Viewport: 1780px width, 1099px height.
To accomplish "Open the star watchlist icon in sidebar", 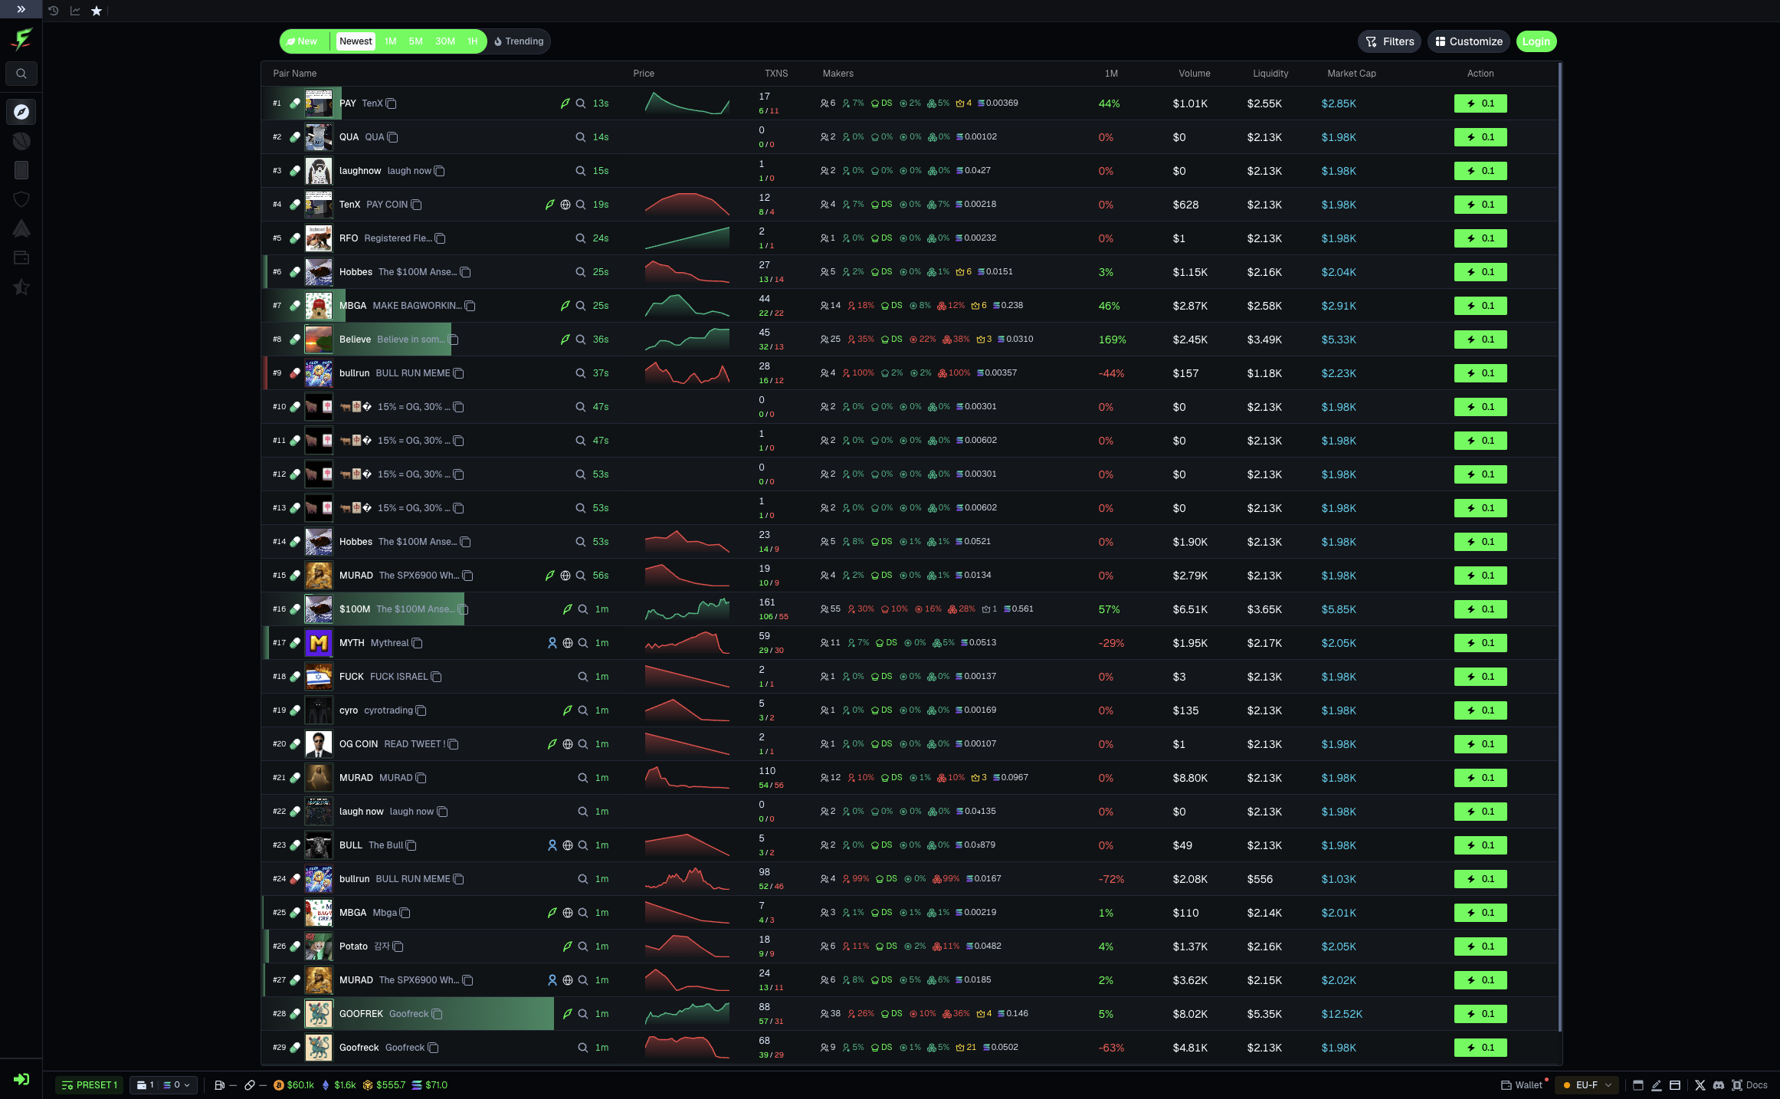I will tap(21, 287).
